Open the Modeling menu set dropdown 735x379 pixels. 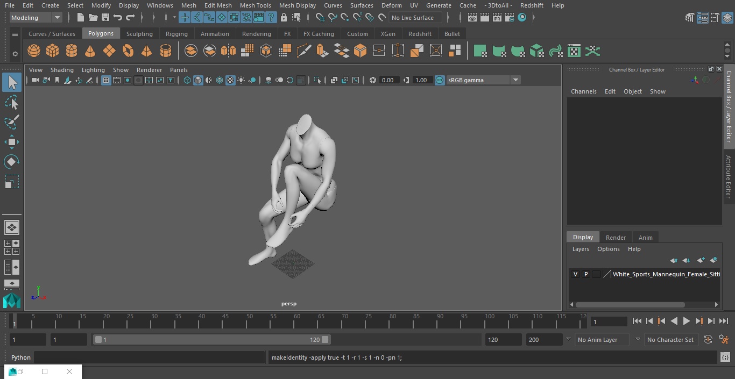pos(36,18)
